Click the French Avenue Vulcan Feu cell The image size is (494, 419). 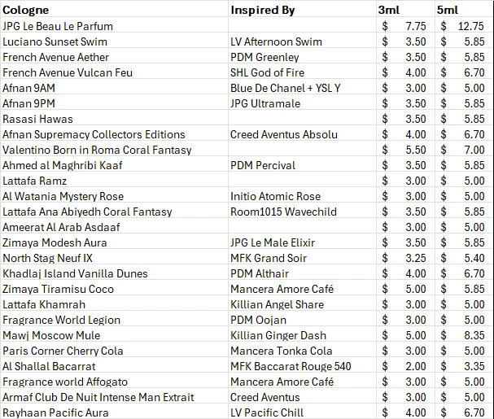click(115, 72)
